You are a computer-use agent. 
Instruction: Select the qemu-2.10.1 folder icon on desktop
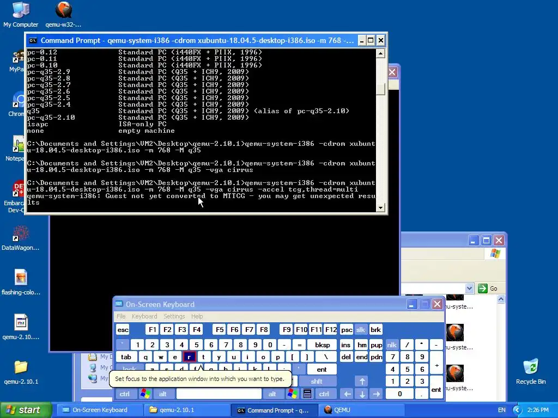pos(21,372)
